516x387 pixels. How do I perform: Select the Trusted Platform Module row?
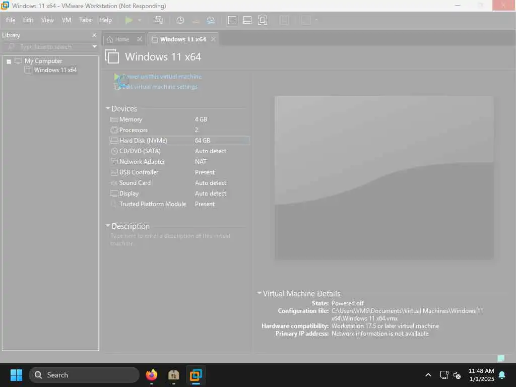click(179, 204)
